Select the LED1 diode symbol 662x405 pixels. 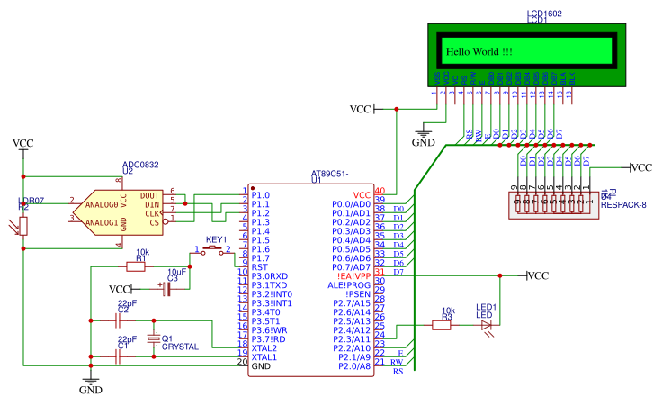(487, 326)
